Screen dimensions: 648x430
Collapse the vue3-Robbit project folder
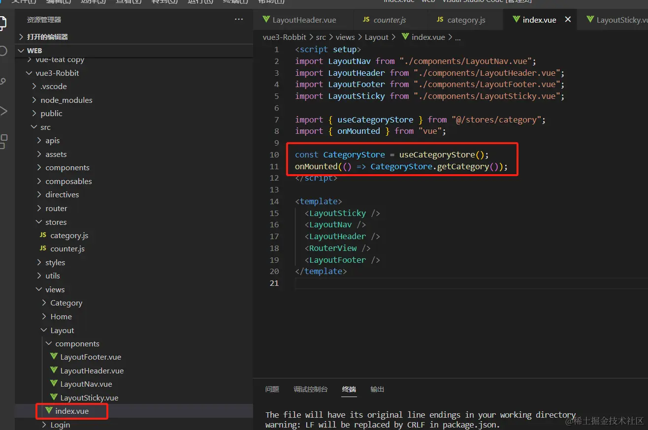29,73
